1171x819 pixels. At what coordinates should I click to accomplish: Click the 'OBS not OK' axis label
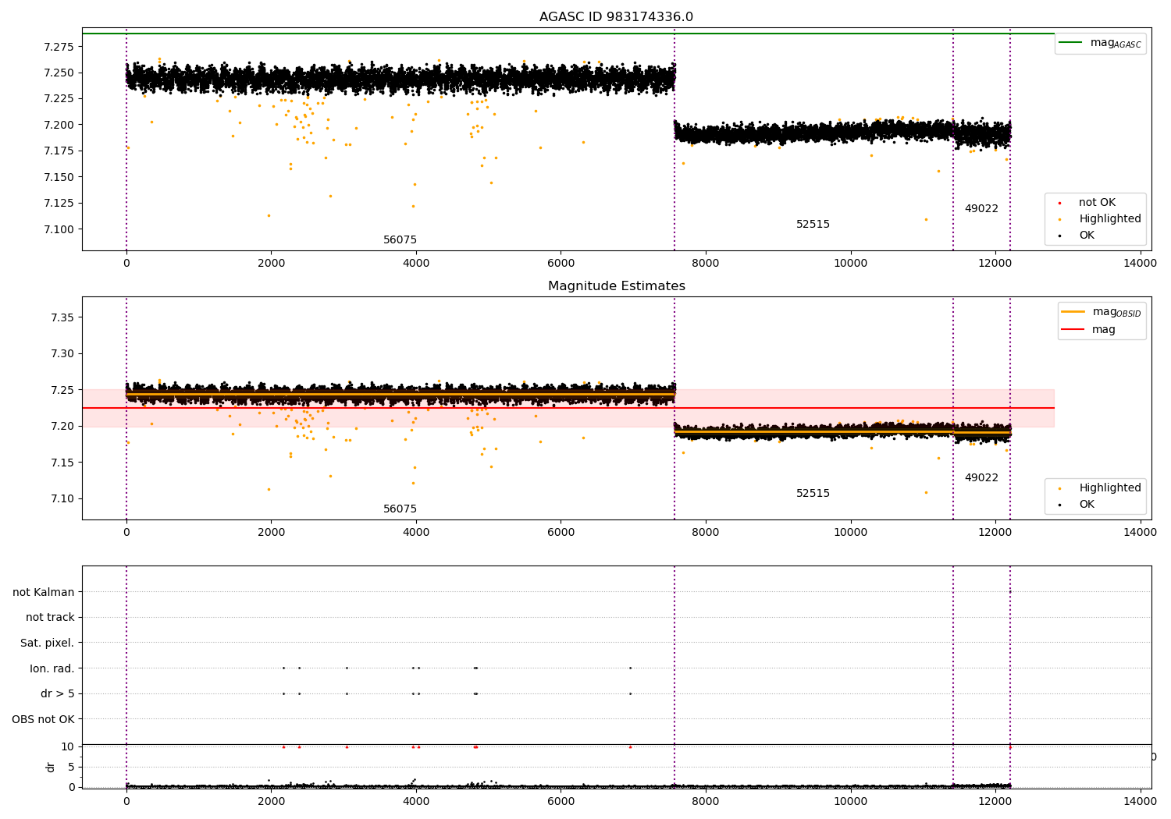point(44,719)
